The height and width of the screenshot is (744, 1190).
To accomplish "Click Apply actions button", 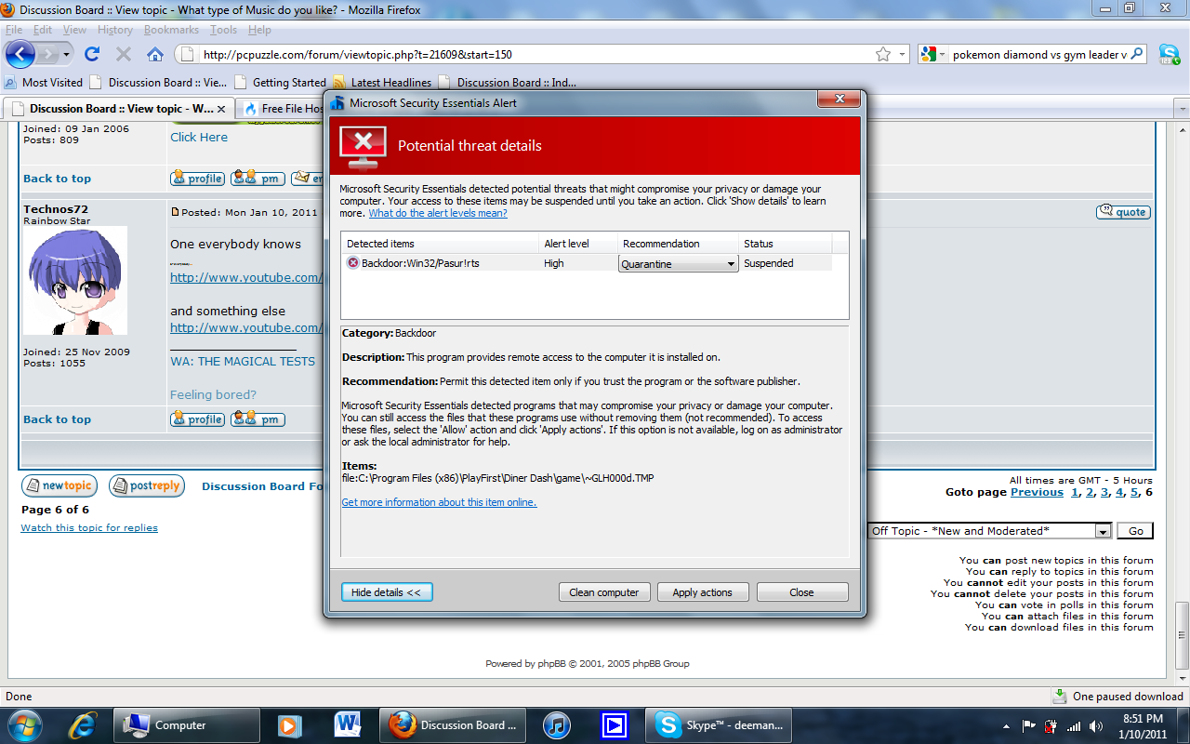I will click(703, 592).
